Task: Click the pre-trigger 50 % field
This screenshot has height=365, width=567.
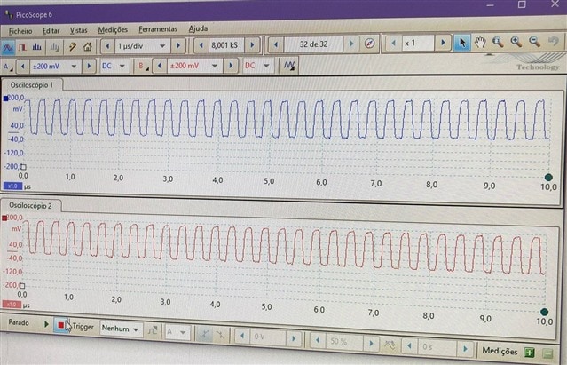Action: [x=344, y=342]
